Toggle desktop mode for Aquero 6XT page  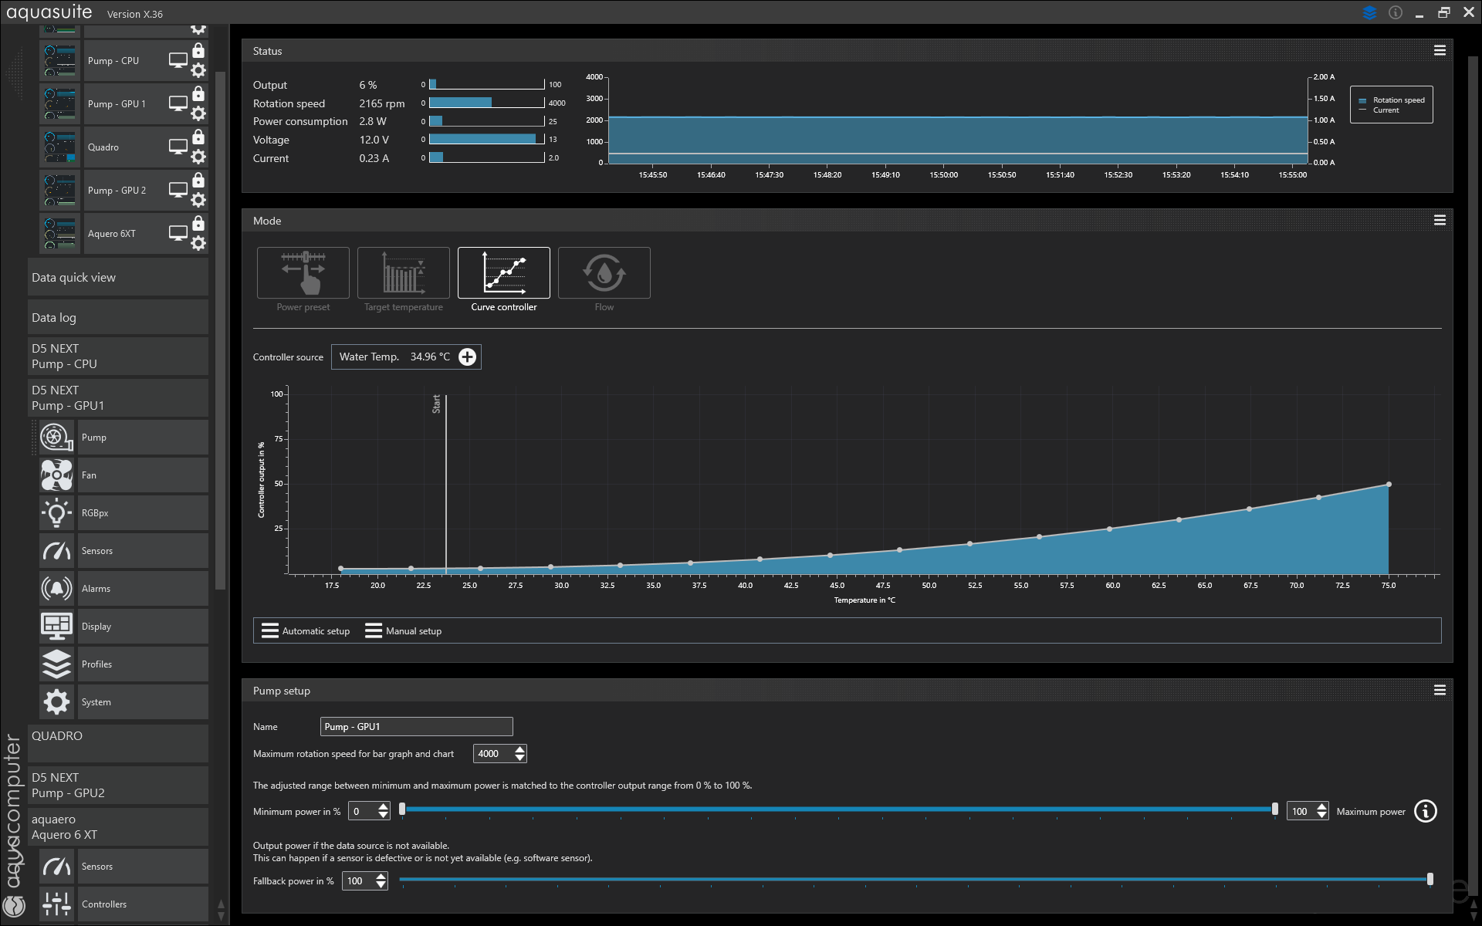coord(178,233)
